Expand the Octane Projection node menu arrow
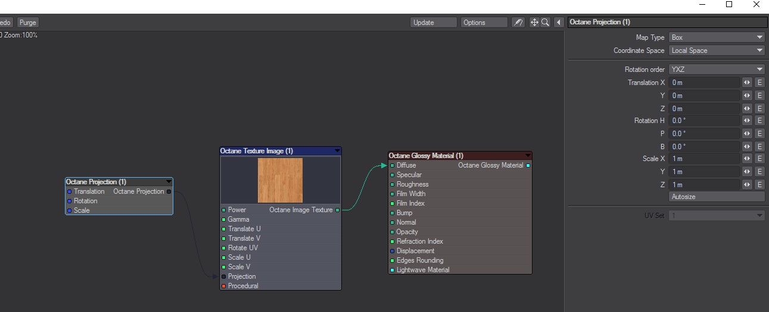The image size is (769, 312). (169, 182)
